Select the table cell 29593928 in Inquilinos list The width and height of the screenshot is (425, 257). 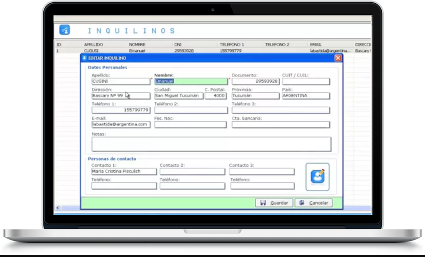[184, 51]
